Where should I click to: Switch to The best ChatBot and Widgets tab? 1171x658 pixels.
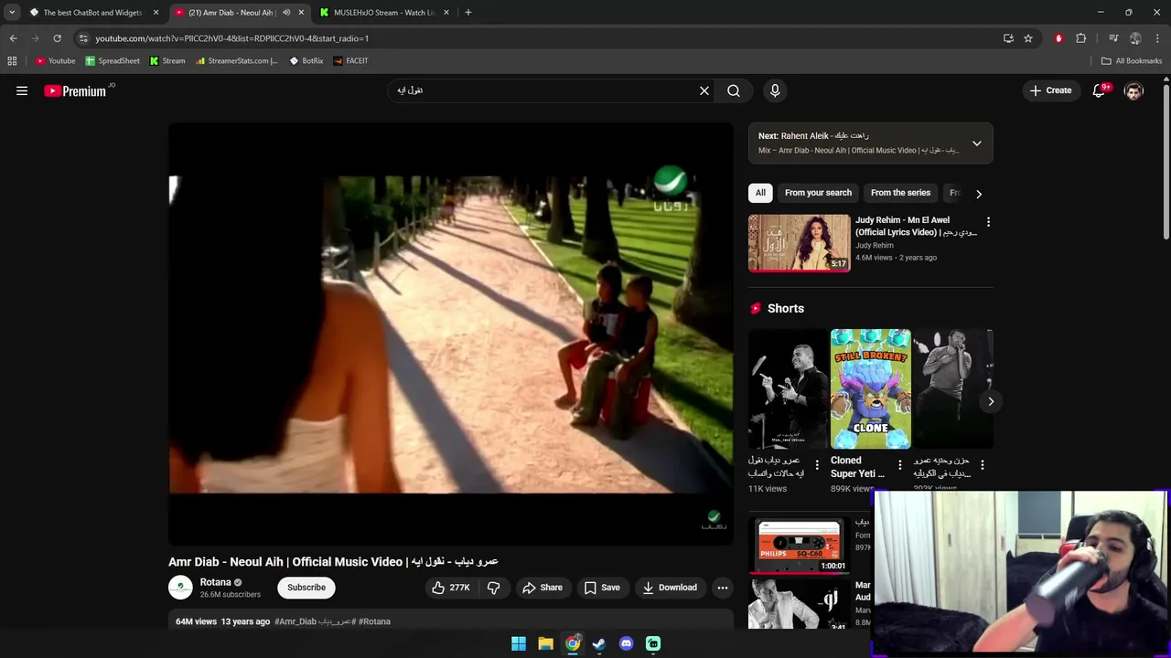91,13
